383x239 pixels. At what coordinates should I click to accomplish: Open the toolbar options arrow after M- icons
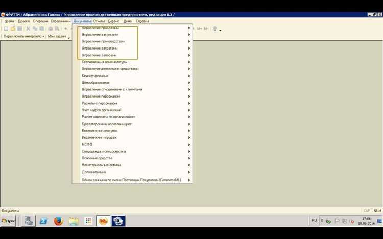tap(220, 30)
